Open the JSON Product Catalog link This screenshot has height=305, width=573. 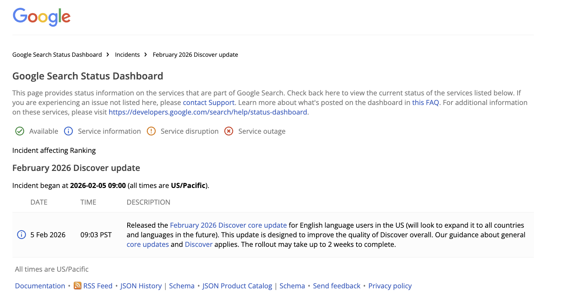click(237, 286)
